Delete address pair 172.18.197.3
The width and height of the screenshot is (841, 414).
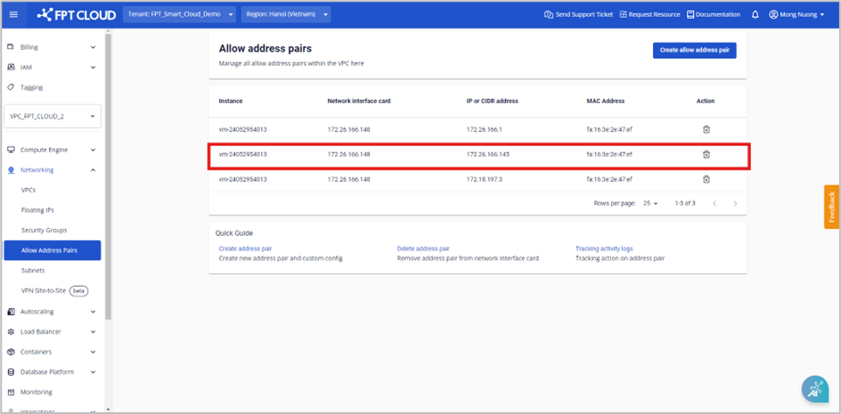click(x=706, y=179)
